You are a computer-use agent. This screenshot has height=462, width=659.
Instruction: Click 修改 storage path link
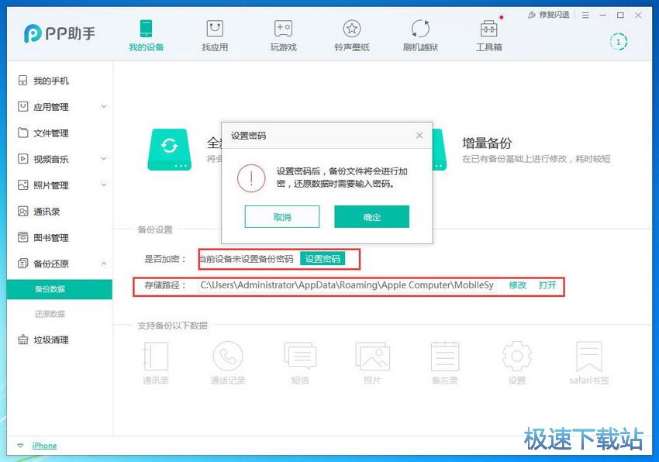(518, 285)
